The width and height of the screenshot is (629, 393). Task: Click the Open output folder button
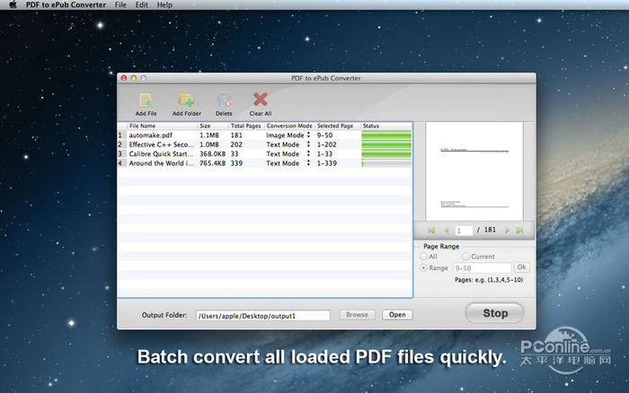[x=397, y=315]
